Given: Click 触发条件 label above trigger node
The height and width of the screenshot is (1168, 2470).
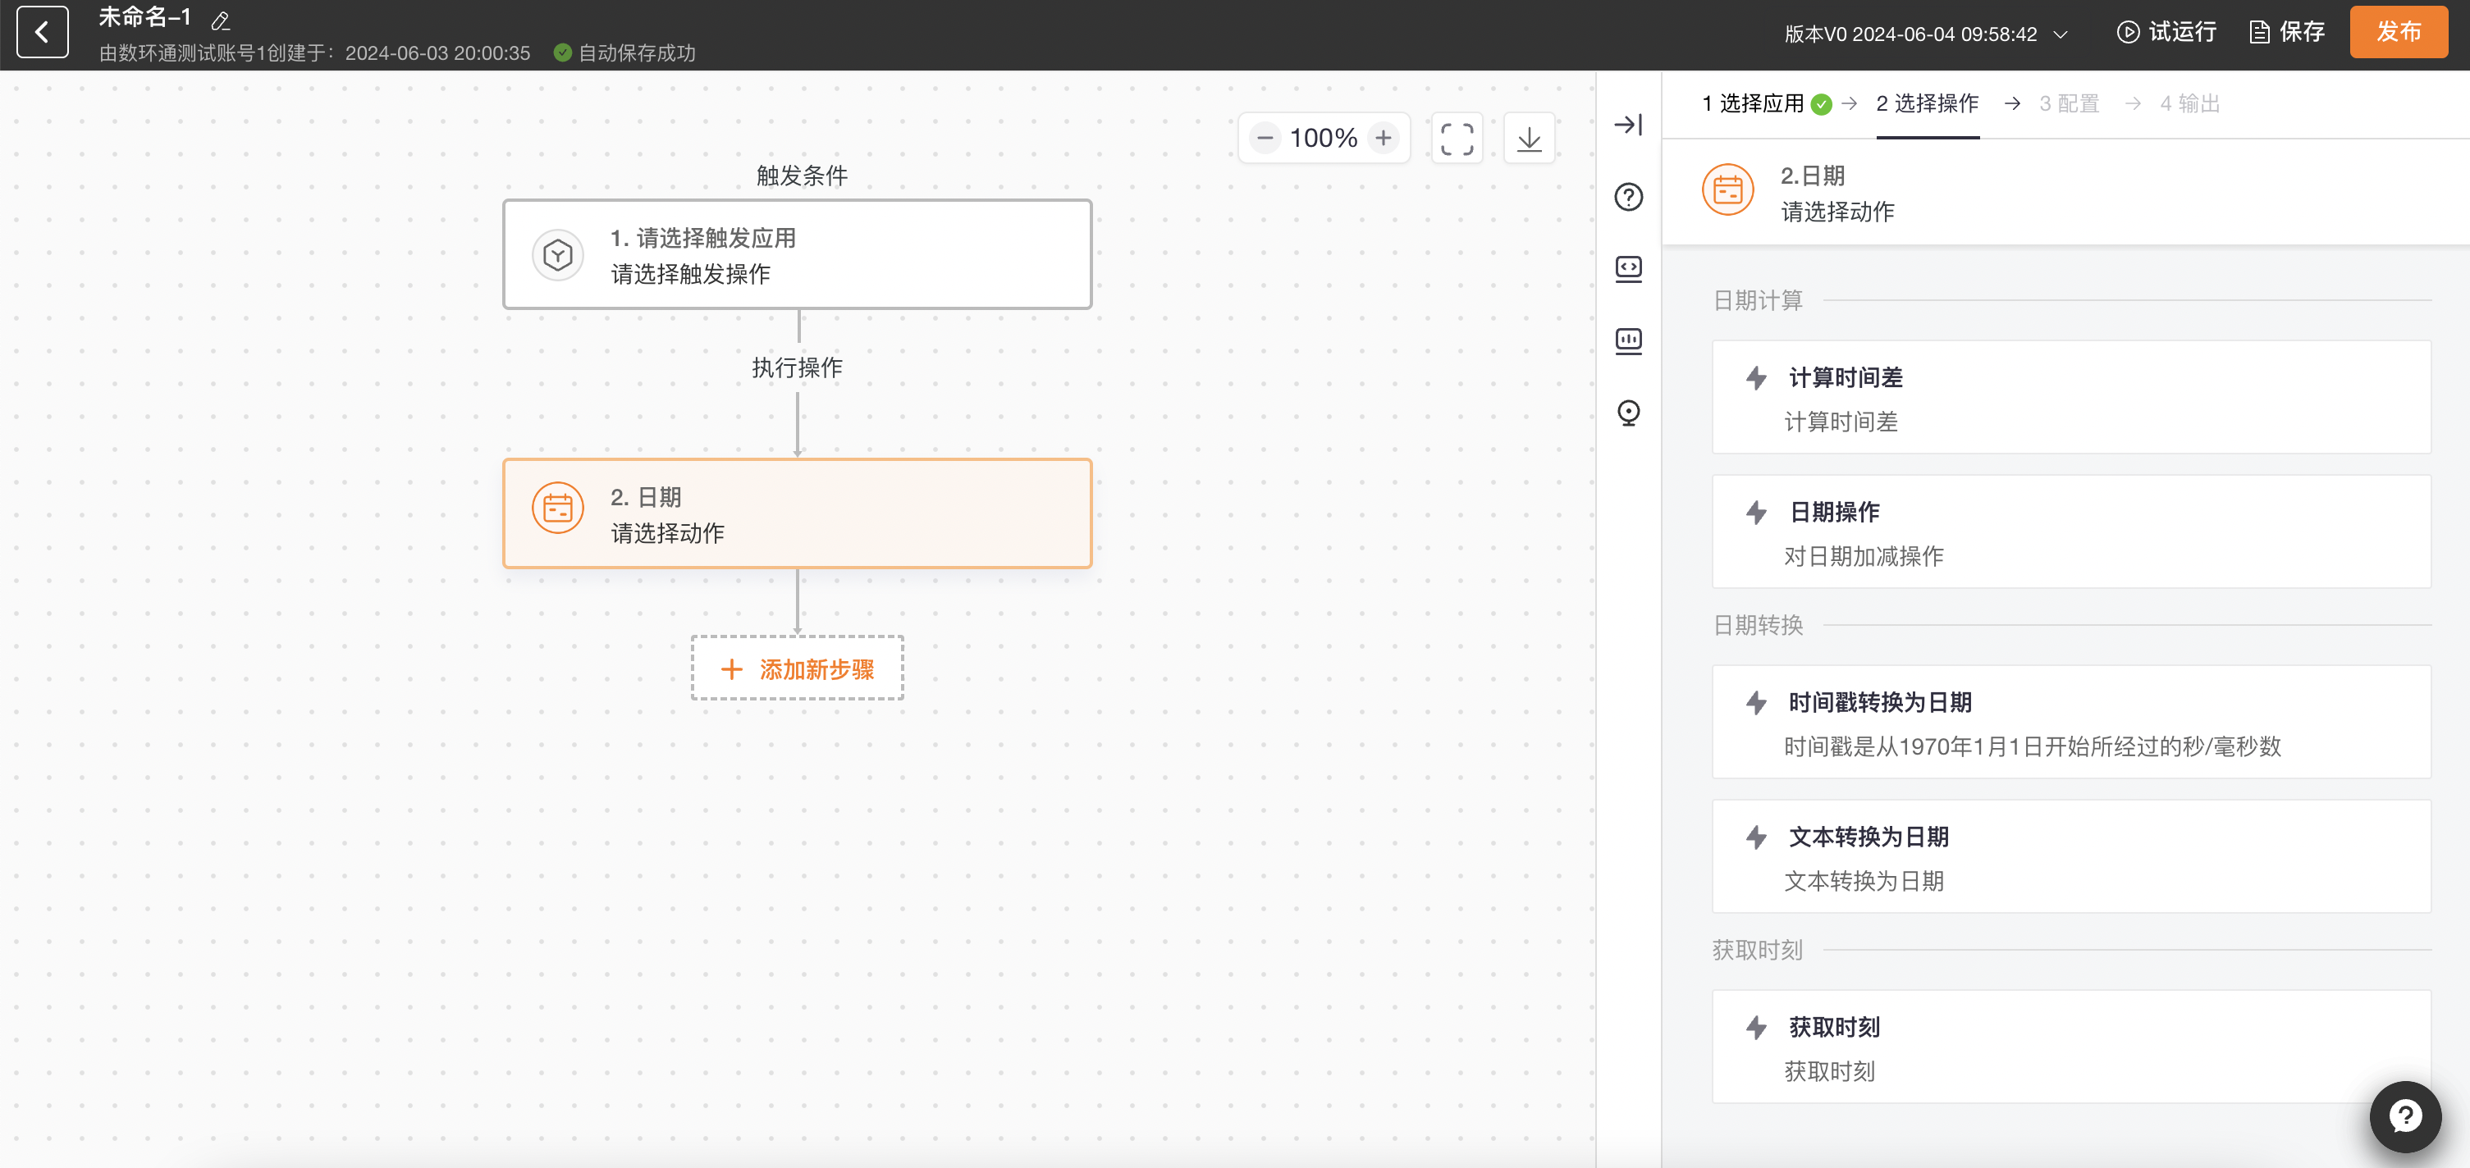Looking at the screenshot, I should (x=802, y=176).
